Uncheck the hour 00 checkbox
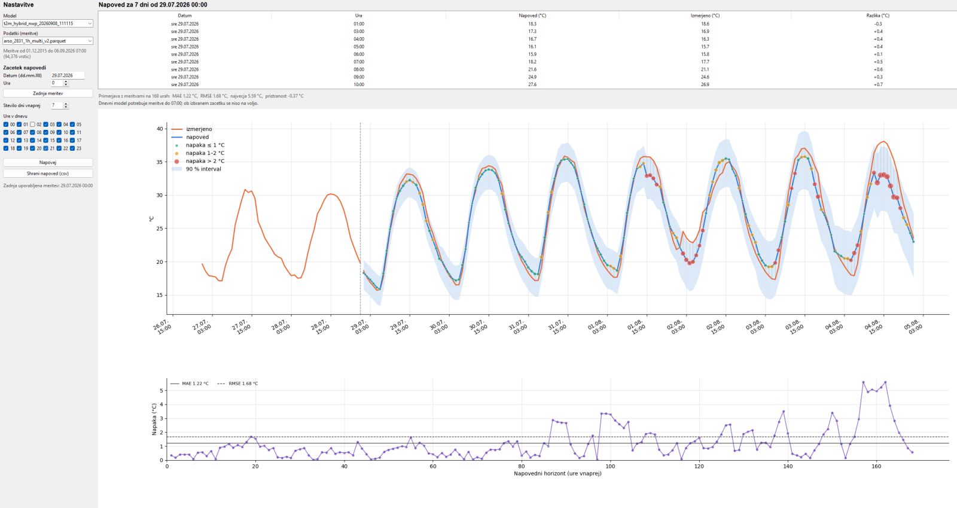This screenshot has height=508, width=957. click(x=6, y=124)
